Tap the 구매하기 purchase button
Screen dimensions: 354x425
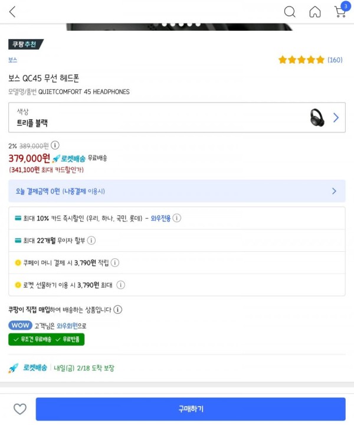pyautogui.click(x=191, y=408)
